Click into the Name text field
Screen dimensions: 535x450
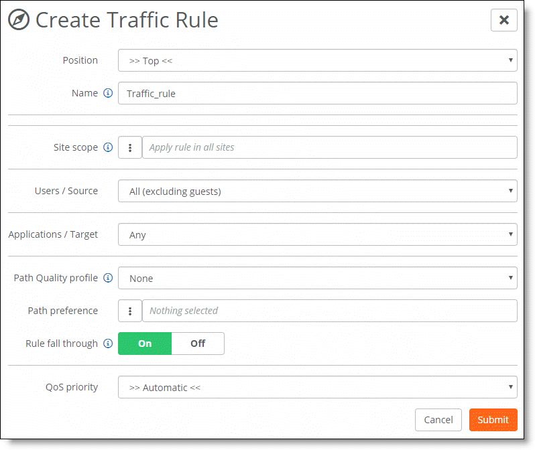pos(318,93)
